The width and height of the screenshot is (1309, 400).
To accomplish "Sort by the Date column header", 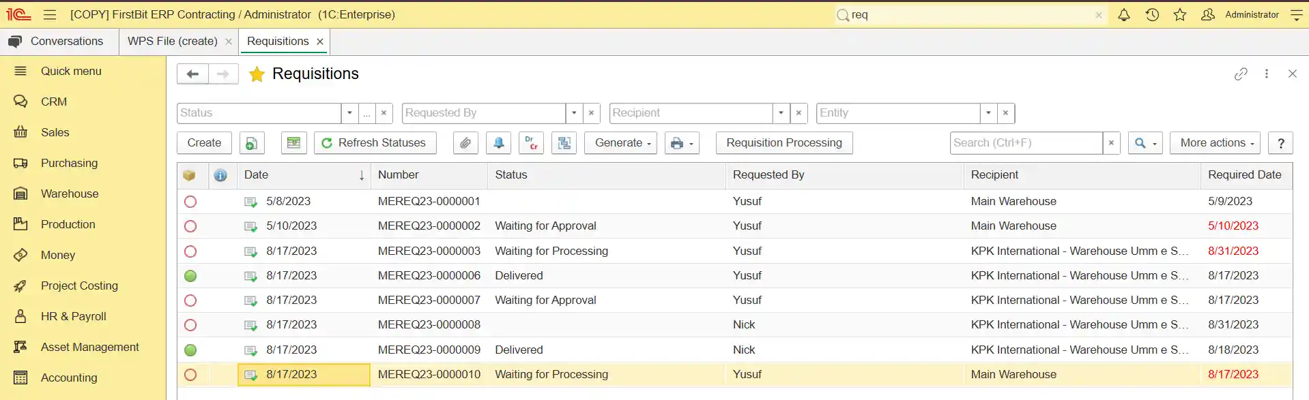I will pos(304,175).
